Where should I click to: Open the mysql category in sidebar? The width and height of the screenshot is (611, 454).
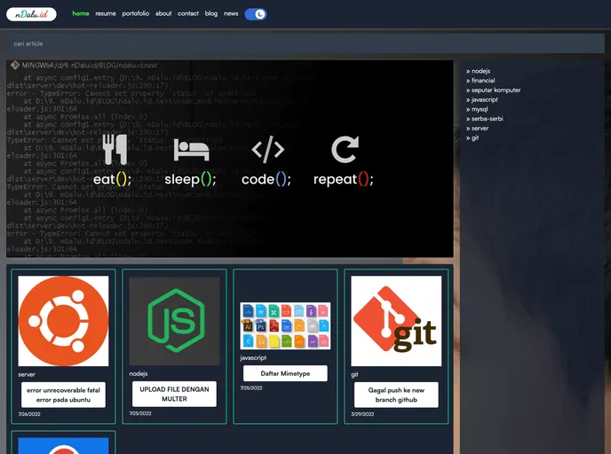click(480, 109)
